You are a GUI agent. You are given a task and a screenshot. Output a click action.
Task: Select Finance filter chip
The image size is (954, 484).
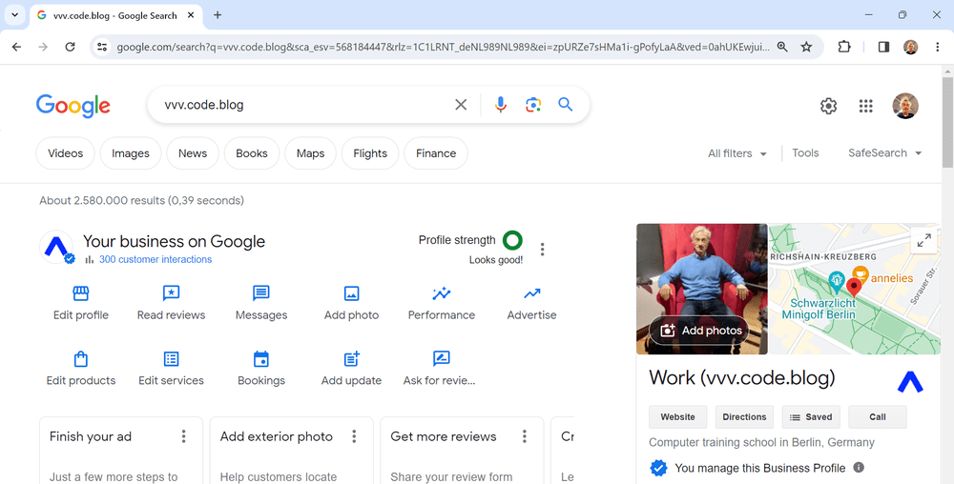coord(436,153)
